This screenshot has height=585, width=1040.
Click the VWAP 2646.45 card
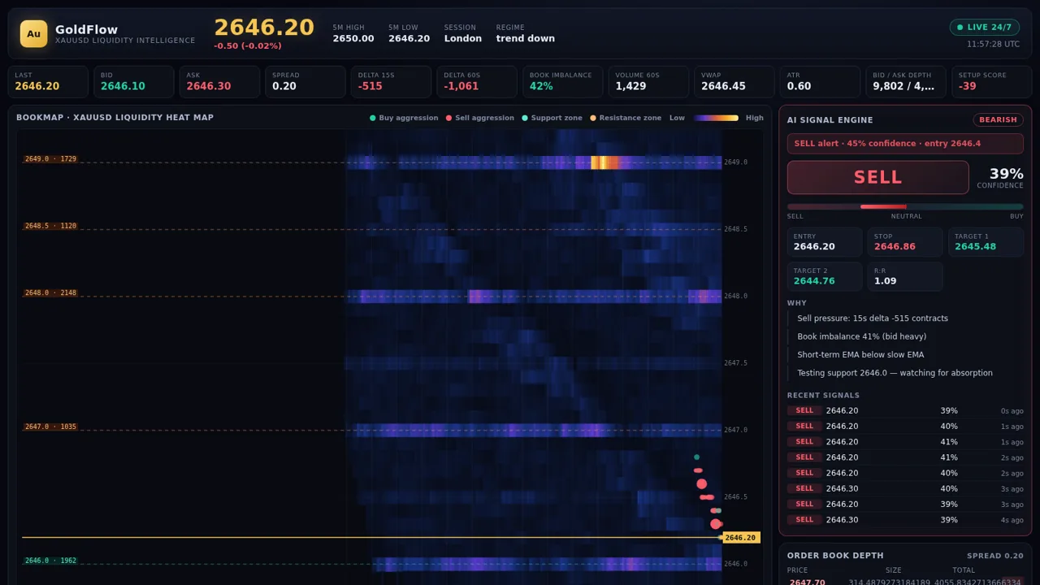[x=734, y=82]
